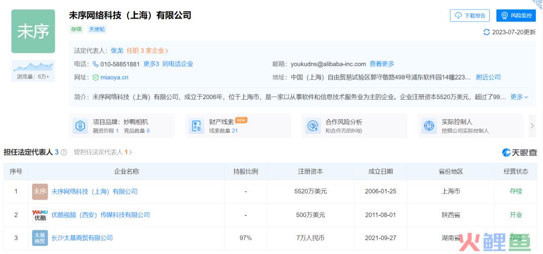Click the 风险监控 button

(x=516, y=16)
